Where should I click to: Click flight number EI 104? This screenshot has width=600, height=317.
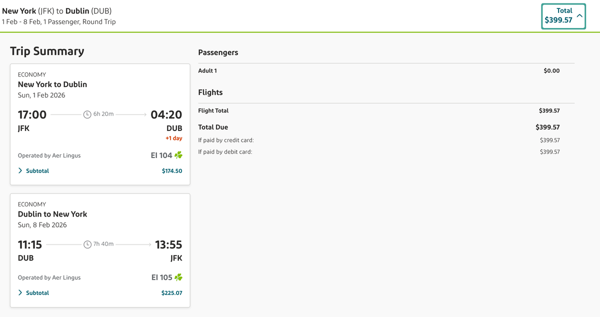tap(161, 155)
